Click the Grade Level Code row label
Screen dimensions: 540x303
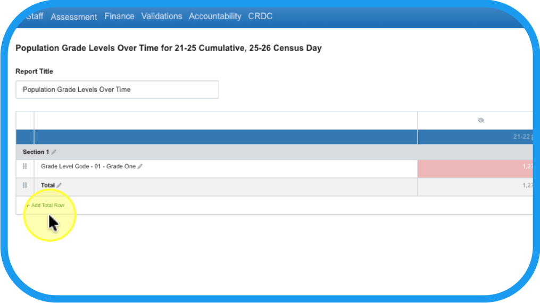[88, 167]
